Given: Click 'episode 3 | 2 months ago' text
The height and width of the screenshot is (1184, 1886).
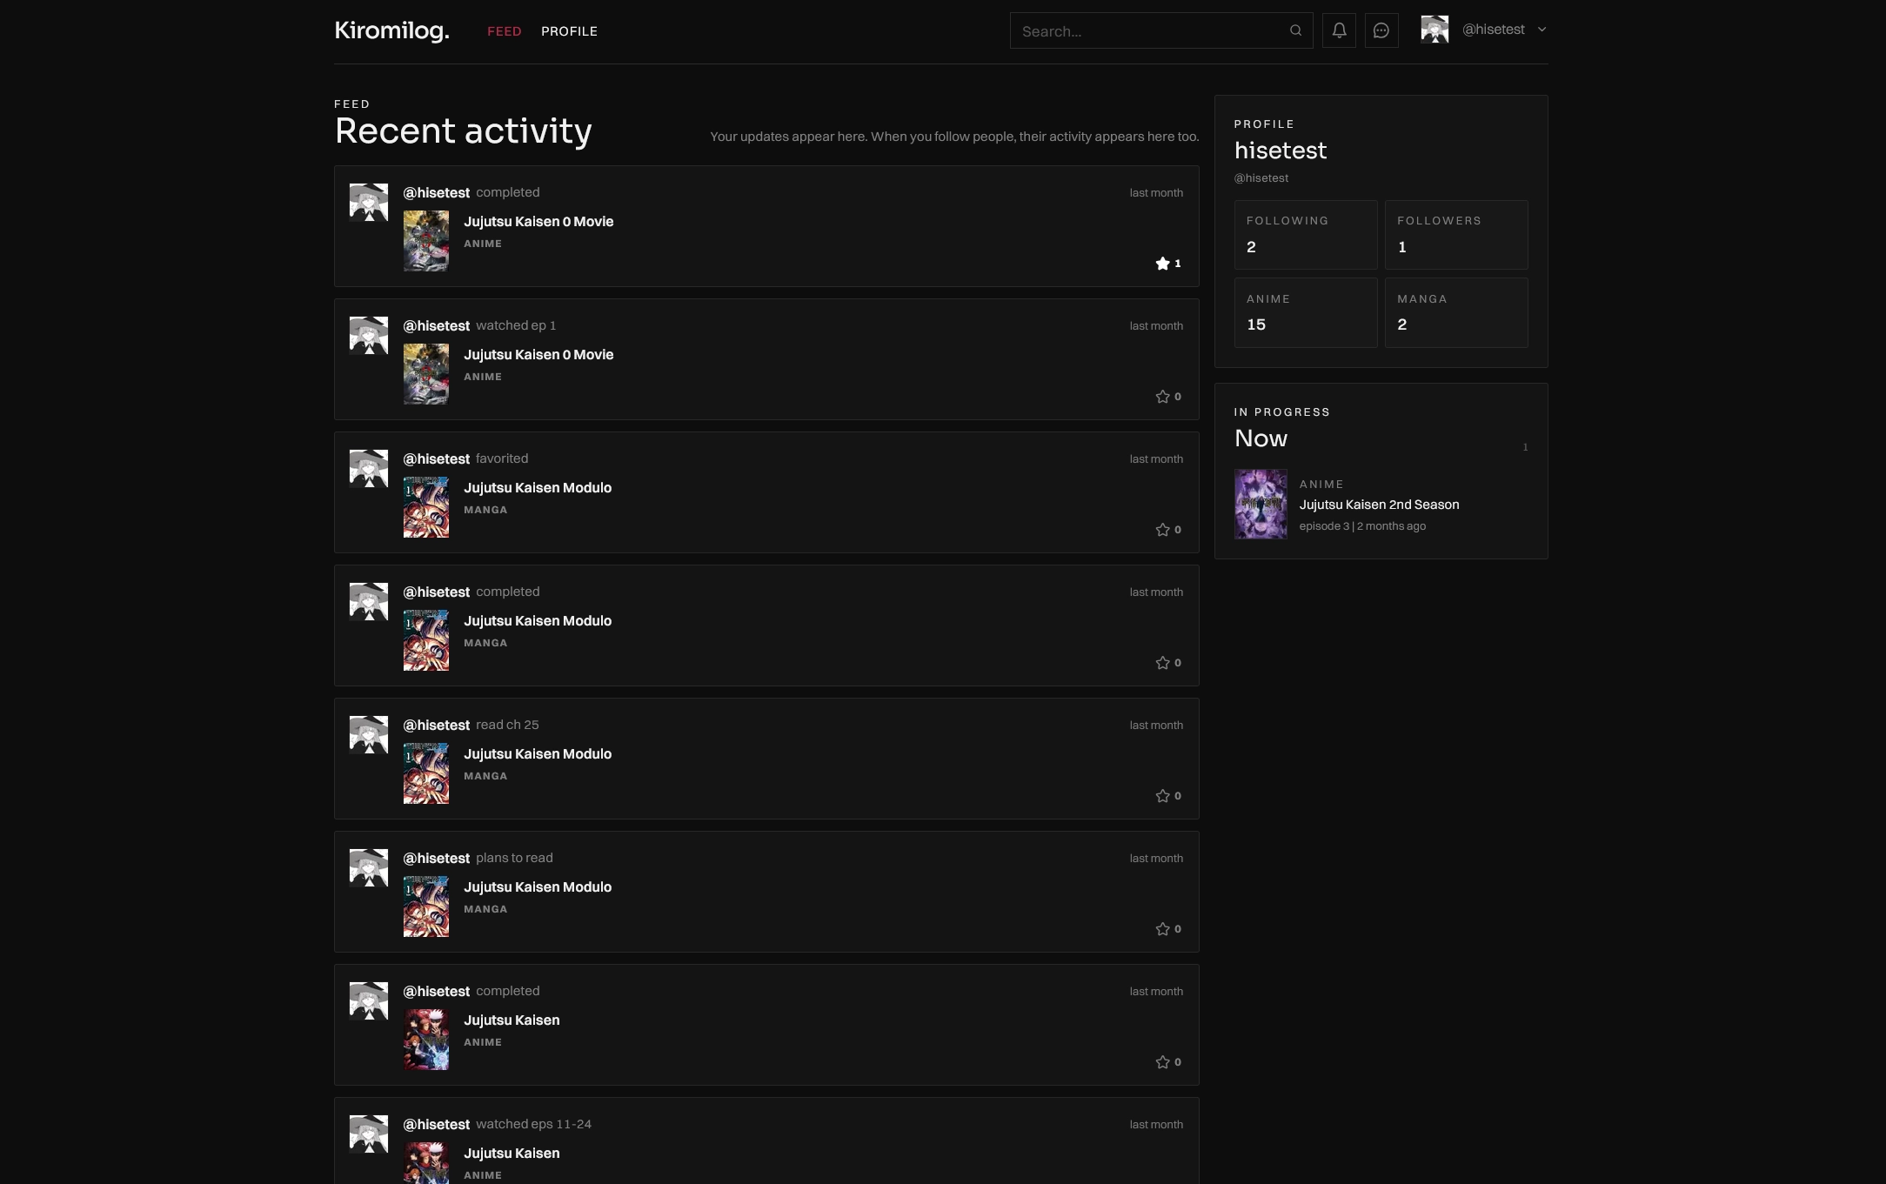Looking at the screenshot, I should (x=1362, y=526).
